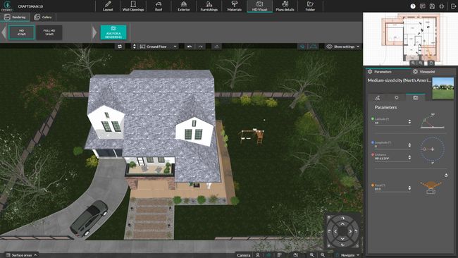This screenshot has height=258, width=458.
Task: Select the camera parameters sub-tab icon
Action: 415,98
